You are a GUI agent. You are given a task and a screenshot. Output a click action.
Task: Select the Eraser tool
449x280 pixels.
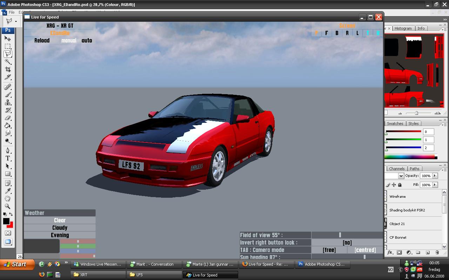tap(8, 118)
